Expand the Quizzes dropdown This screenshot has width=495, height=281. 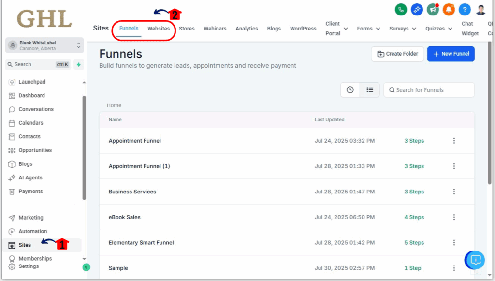(439, 29)
